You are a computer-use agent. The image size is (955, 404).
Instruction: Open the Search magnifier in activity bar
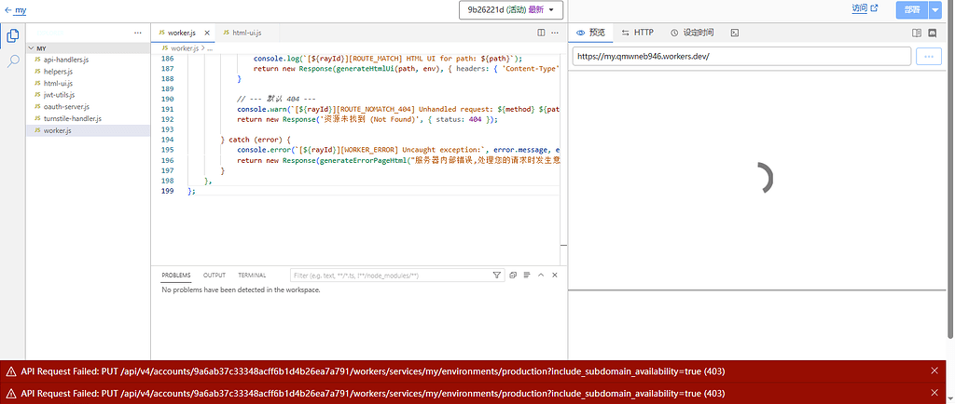click(12, 61)
